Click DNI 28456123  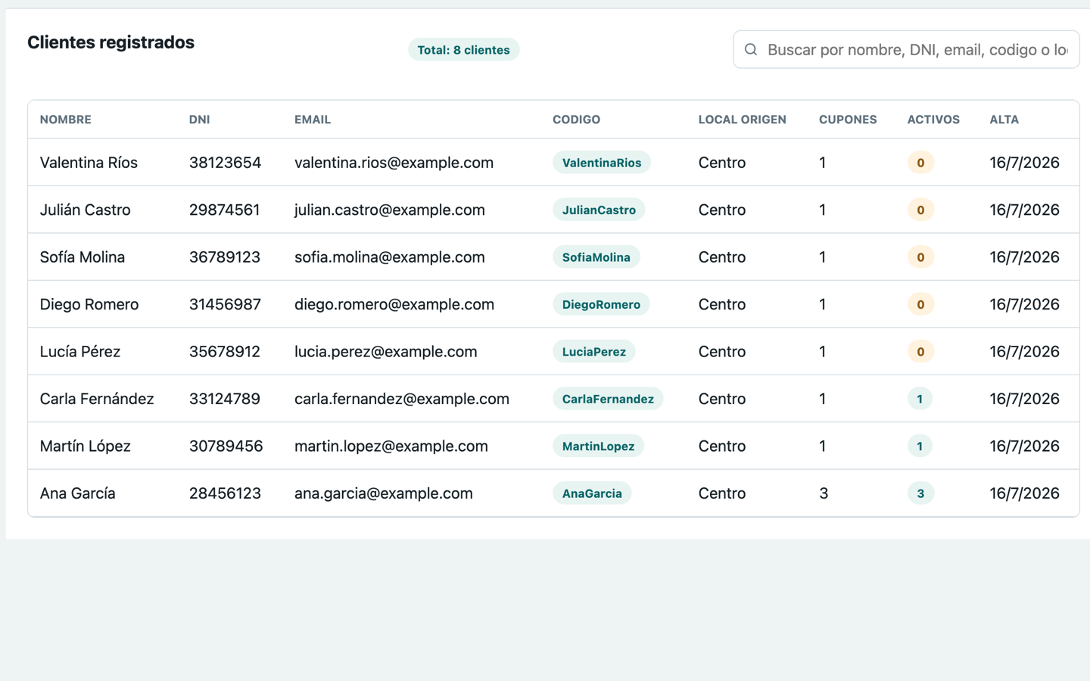click(225, 493)
